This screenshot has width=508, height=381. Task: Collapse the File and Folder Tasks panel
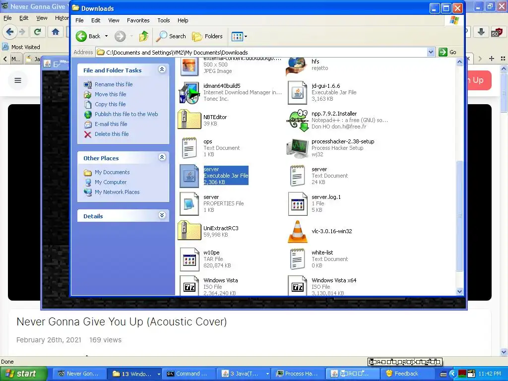pyautogui.click(x=162, y=69)
